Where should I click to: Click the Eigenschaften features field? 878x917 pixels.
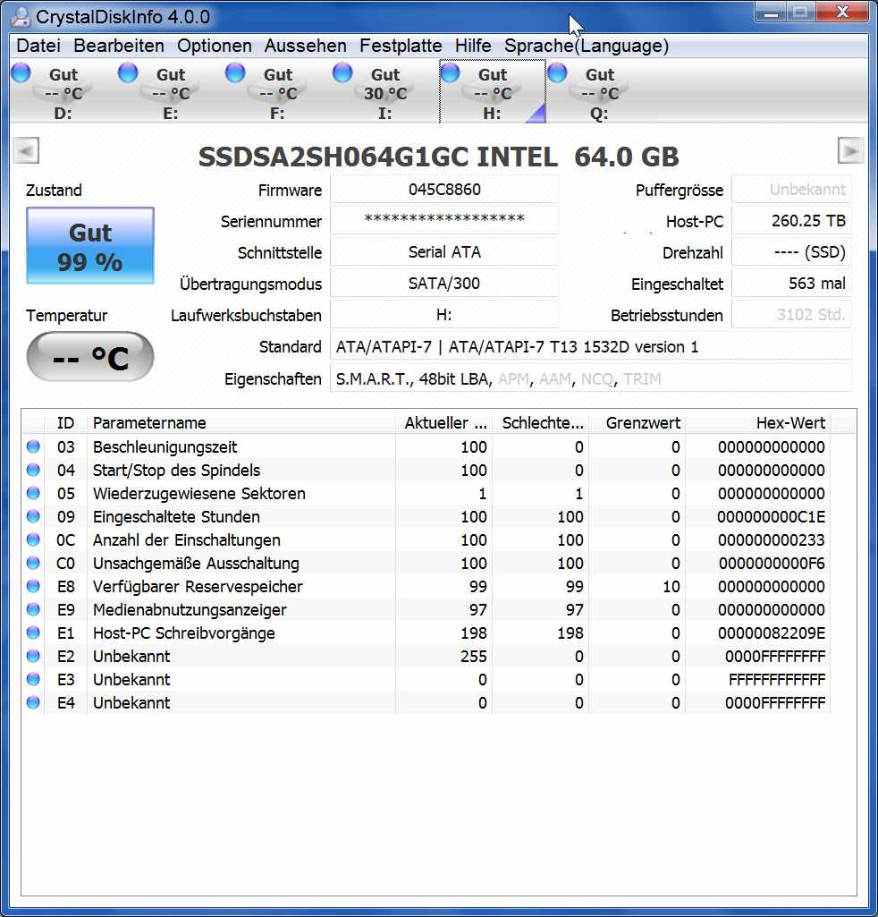click(x=591, y=379)
